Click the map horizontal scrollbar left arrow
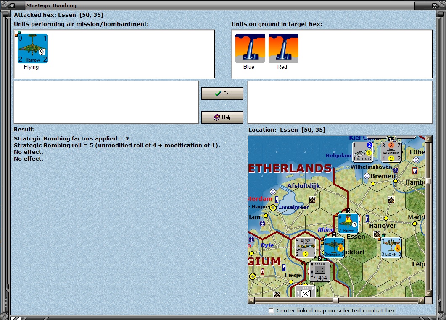The image size is (446, 320). pos(251,300)
